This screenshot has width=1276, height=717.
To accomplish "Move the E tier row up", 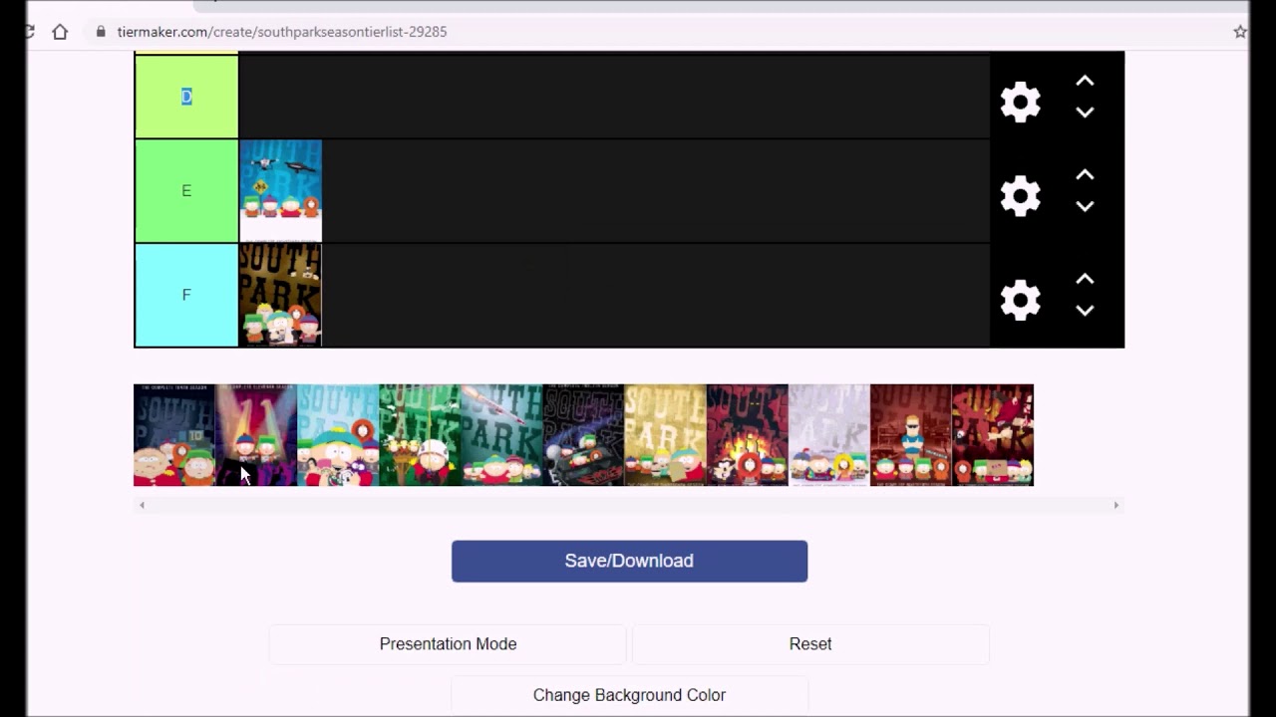I will coord(1085,174).
